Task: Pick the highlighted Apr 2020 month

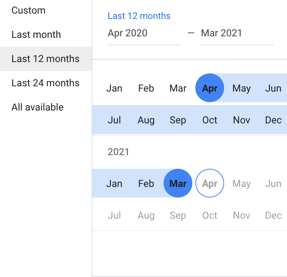Action: [210, 88]
